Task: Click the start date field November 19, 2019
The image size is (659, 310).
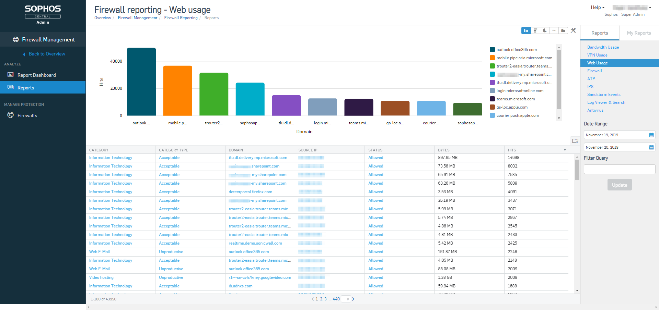Action: (x=620, y=135)
